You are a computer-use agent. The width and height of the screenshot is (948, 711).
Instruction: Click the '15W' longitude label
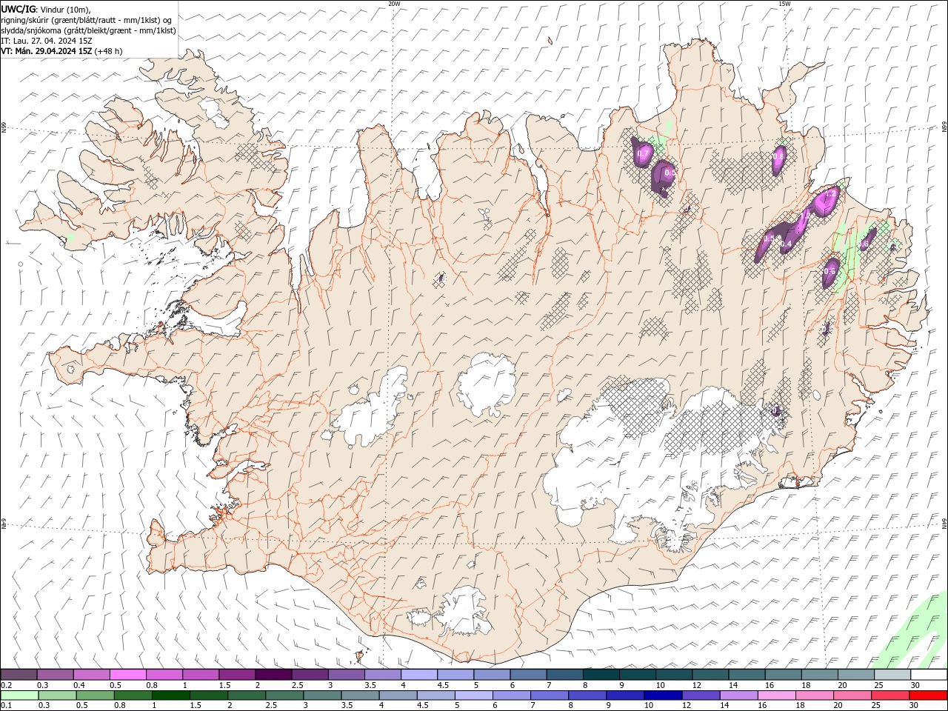coord(784,4)
